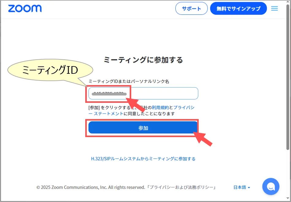This screenshot has width=291, height=202.
Task: Expand the 日本語 language dropdown
Action: click(242, 187)
